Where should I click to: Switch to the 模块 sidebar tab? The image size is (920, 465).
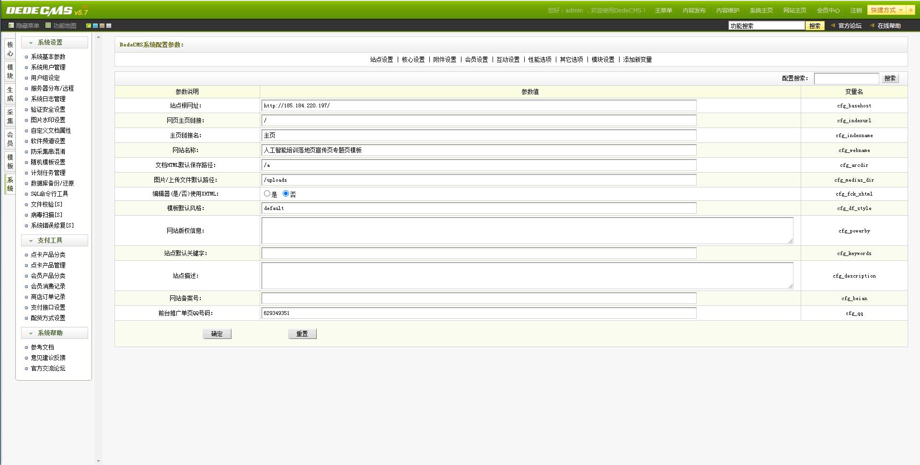[10, 72]
